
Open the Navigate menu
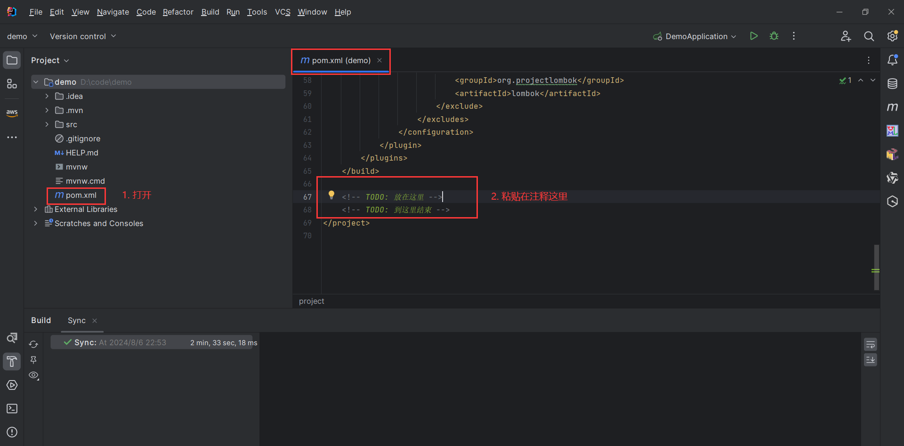pos(113,12)
